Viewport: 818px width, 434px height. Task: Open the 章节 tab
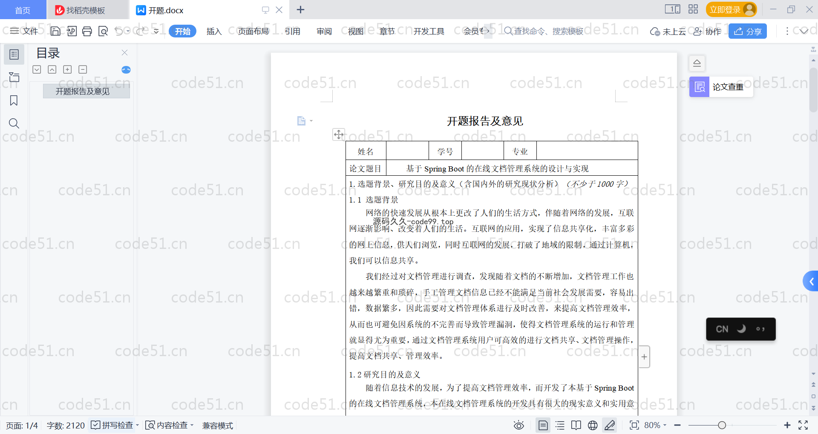click(387, 31)
